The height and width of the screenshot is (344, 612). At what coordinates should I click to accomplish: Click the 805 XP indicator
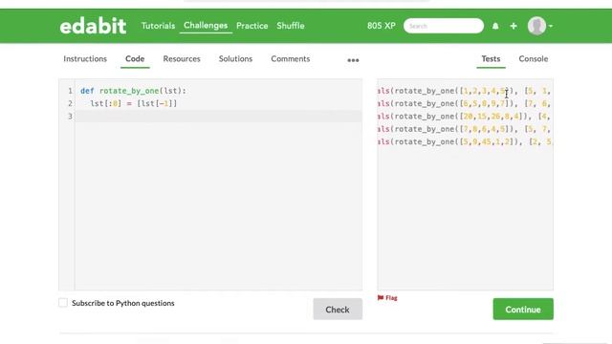(x=382, y=26)
